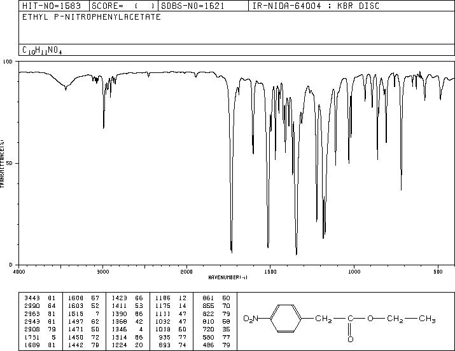Click the 486 peak entry in the table
Image resolution: width=455 pixels, height=351 pixels.
tap(216, 345)
